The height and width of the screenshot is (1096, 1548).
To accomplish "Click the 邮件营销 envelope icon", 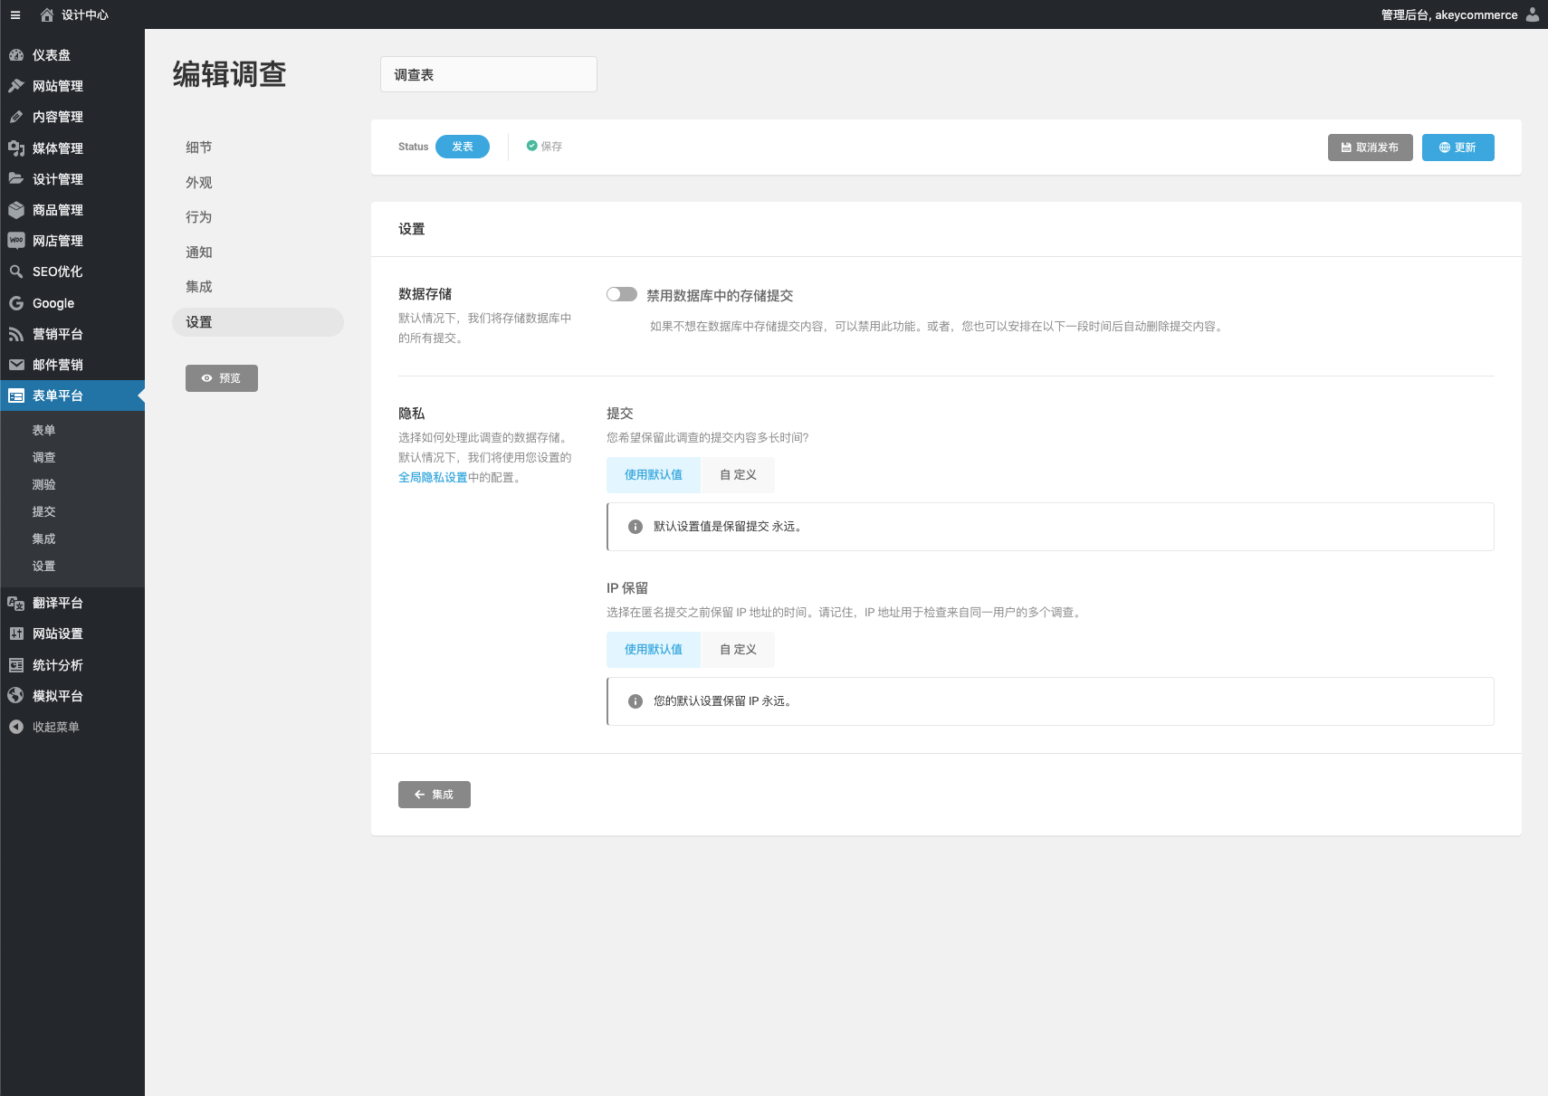I will 16,365.
